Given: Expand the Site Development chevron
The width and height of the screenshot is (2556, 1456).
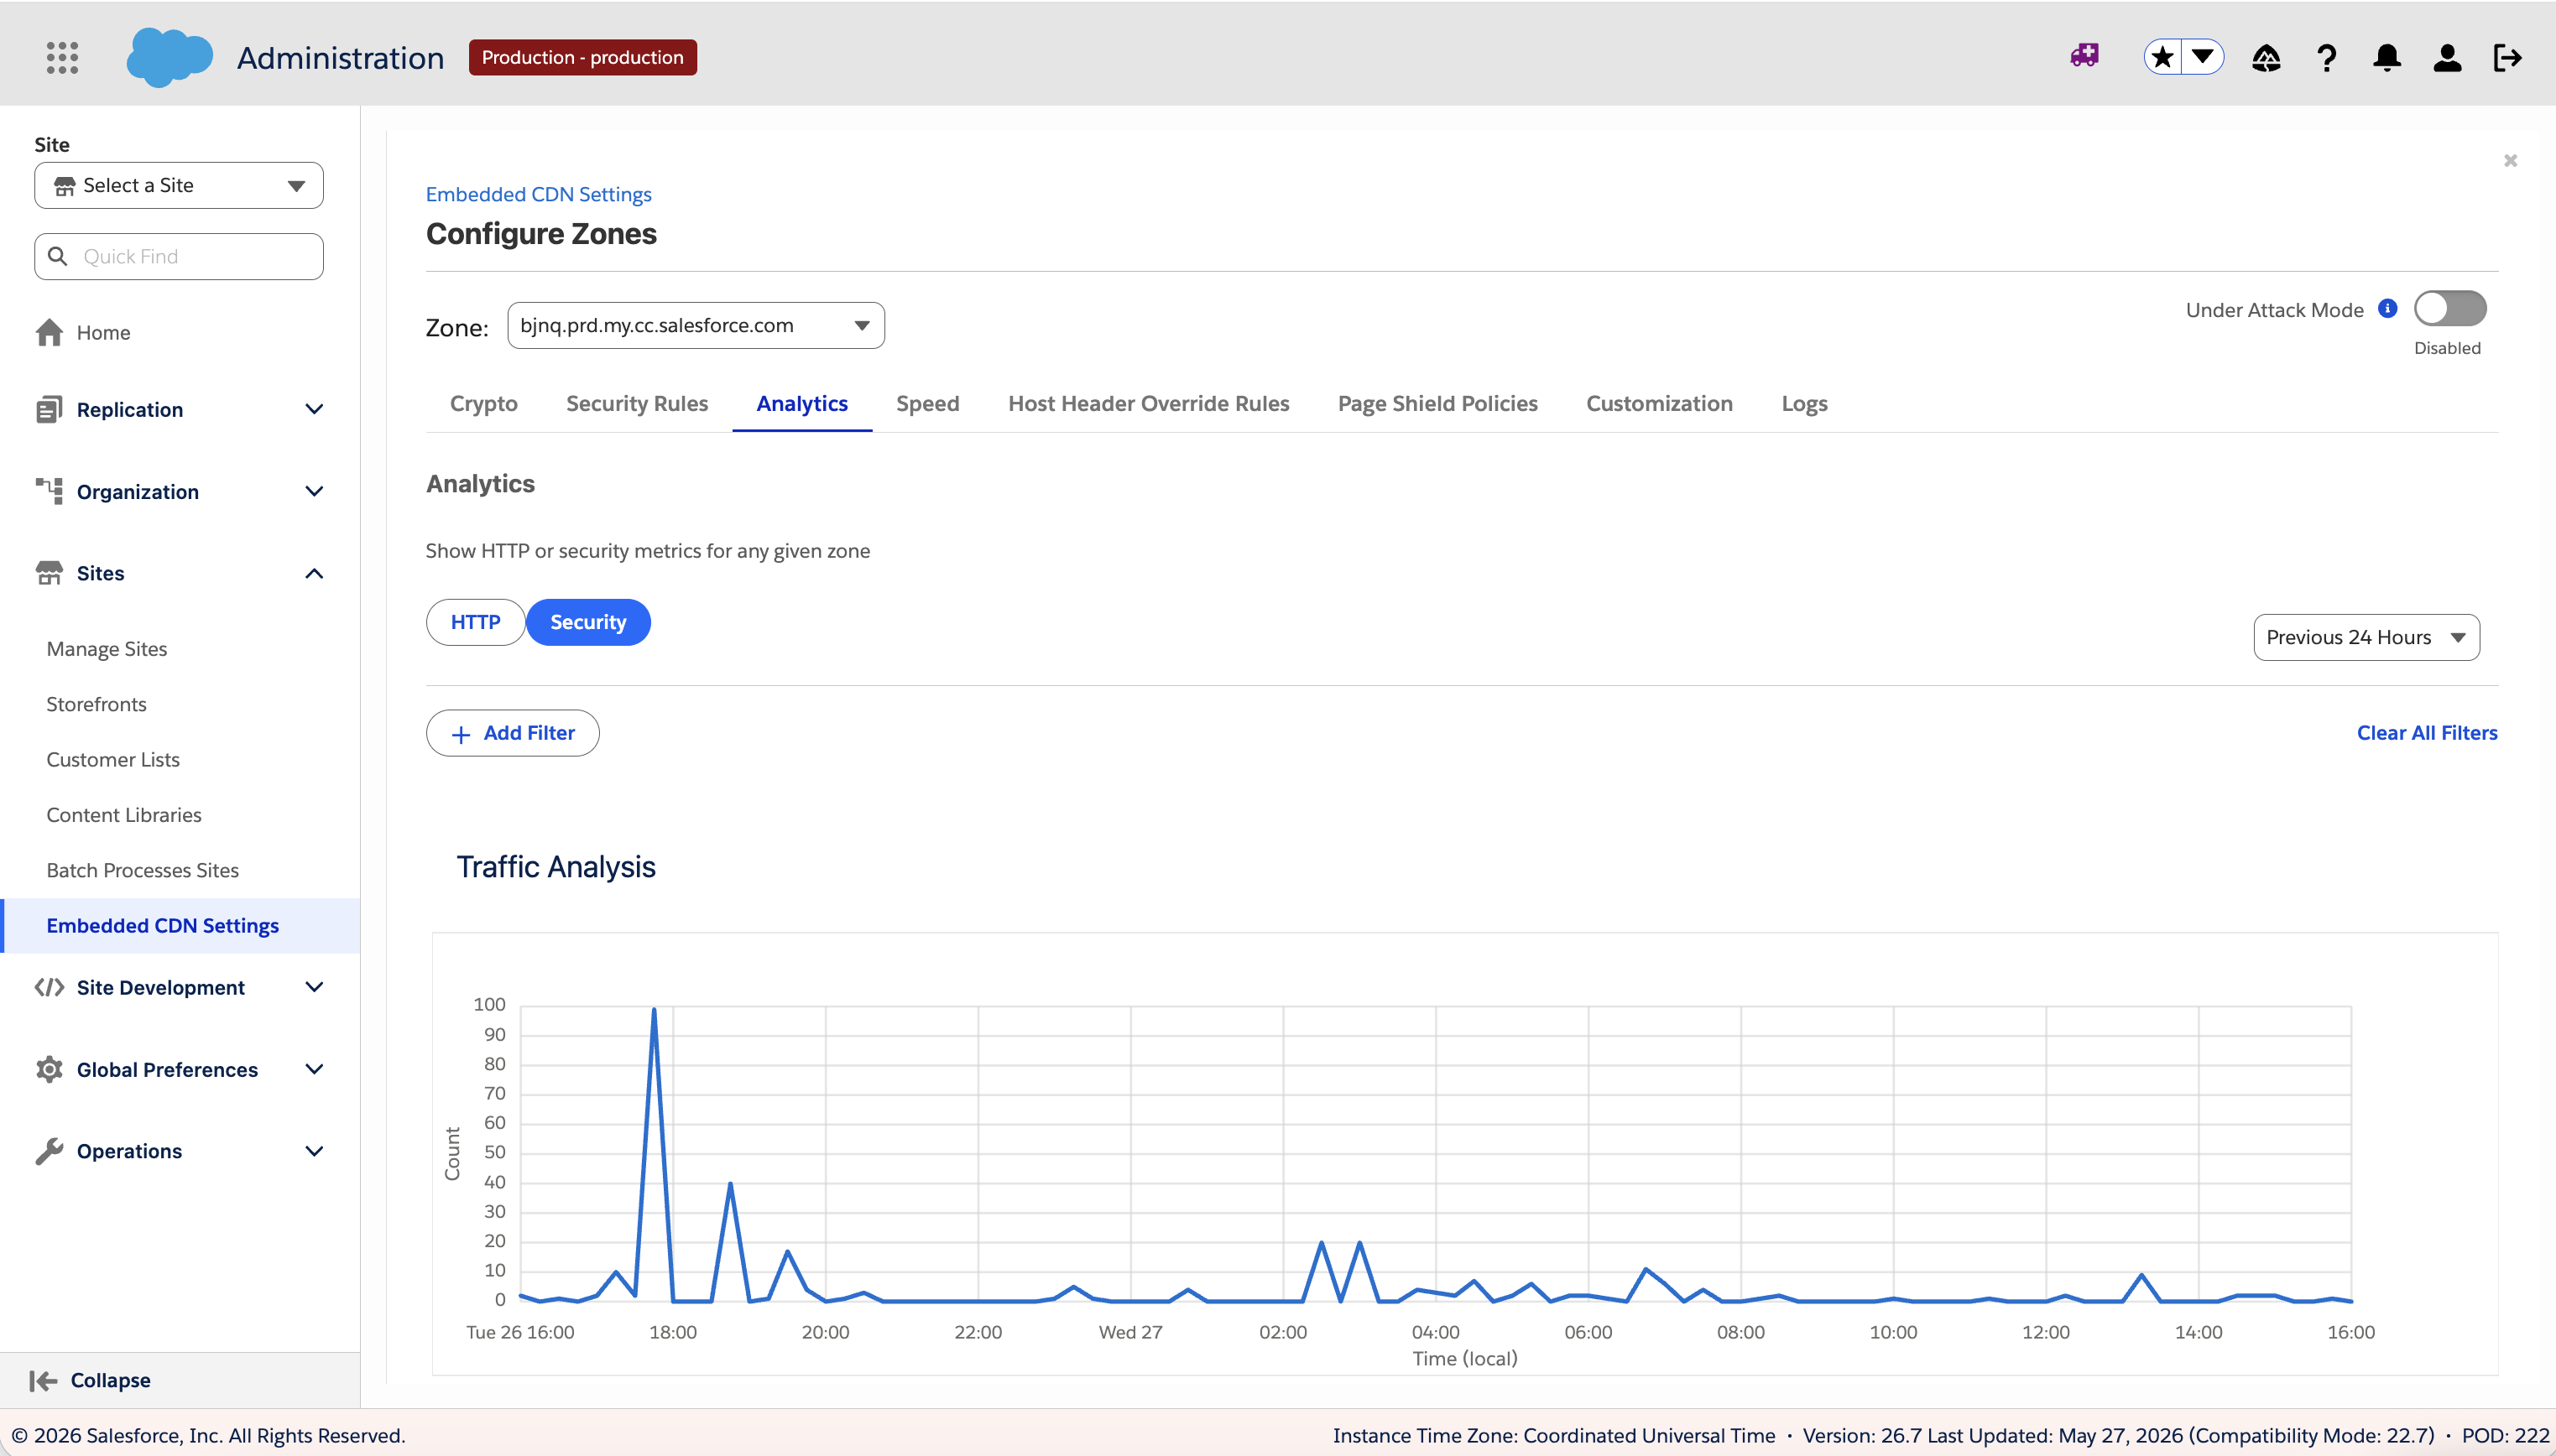Looking at the screenshot, I should (x=314, y=987).
